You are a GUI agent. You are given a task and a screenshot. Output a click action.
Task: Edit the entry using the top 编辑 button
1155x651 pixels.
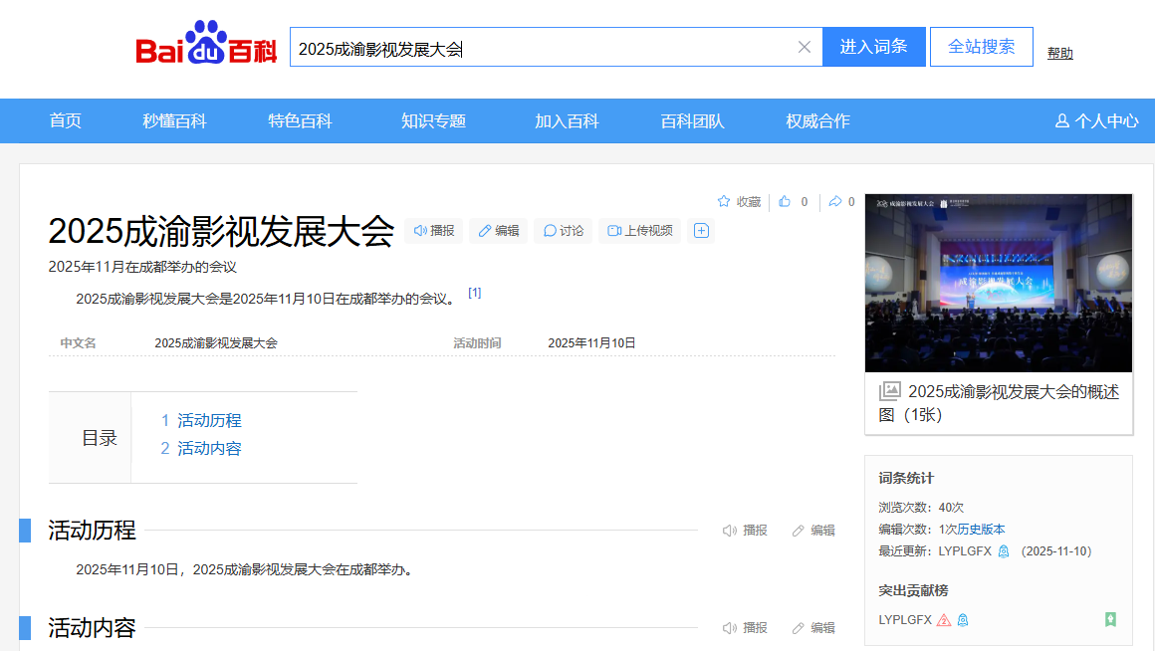[x=498, y=231]
